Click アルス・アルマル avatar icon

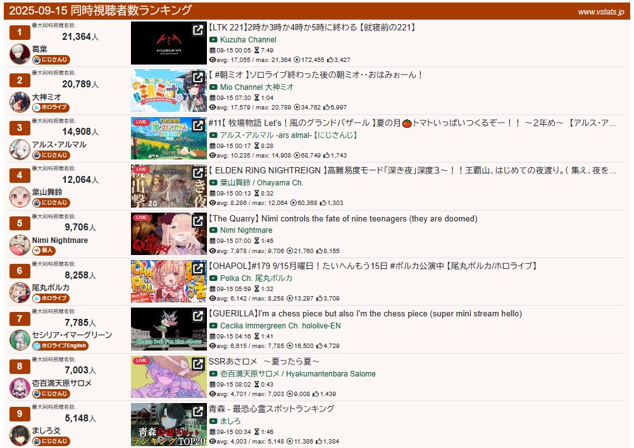(x=20, y=149)
